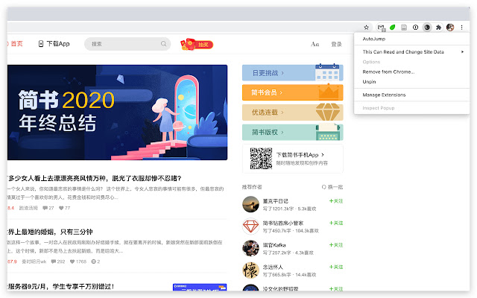Open the 简书版权 copyright banner

tap(293, 133)
